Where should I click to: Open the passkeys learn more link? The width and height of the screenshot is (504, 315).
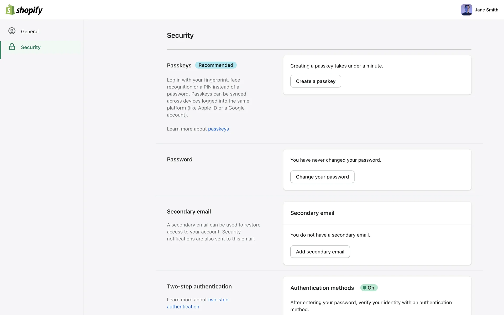218,129
